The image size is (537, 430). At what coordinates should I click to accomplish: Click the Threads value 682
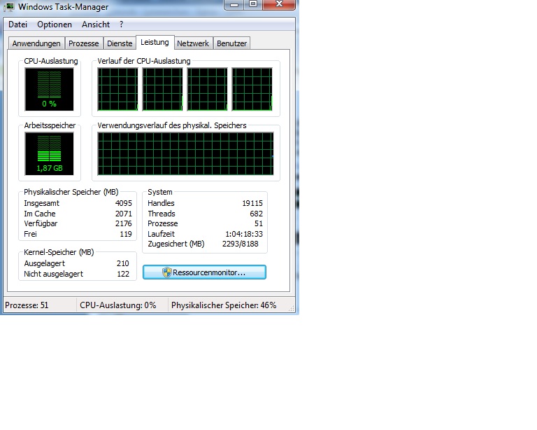coord(256,214)
